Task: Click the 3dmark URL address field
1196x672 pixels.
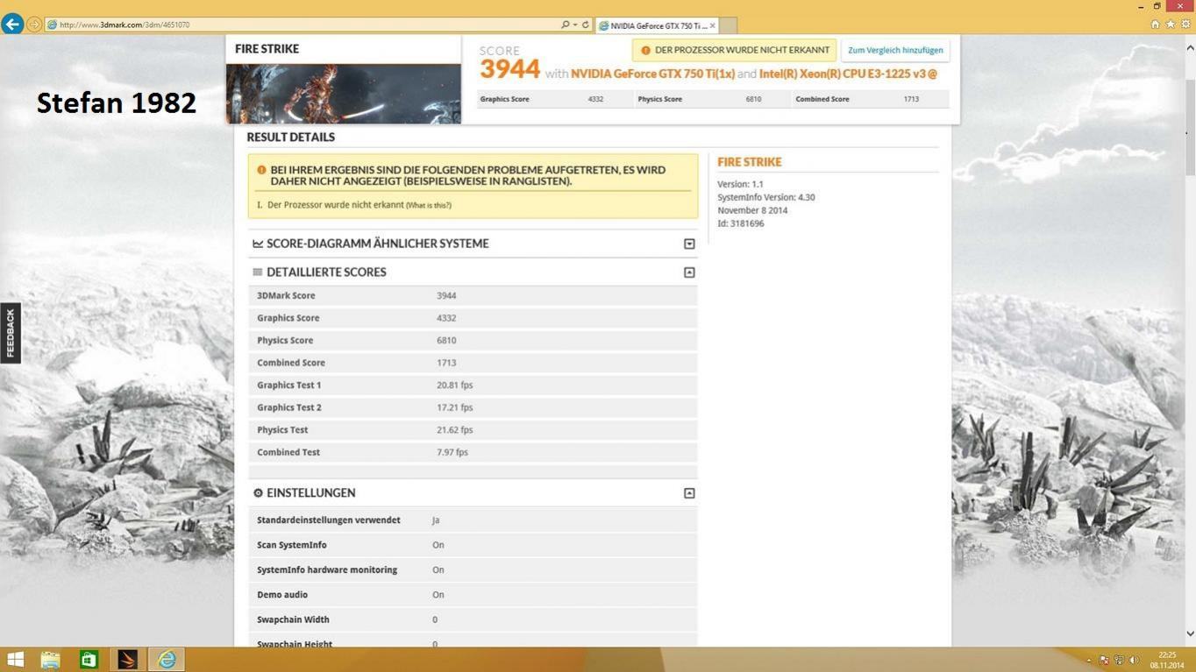Action: pos(303,25)
